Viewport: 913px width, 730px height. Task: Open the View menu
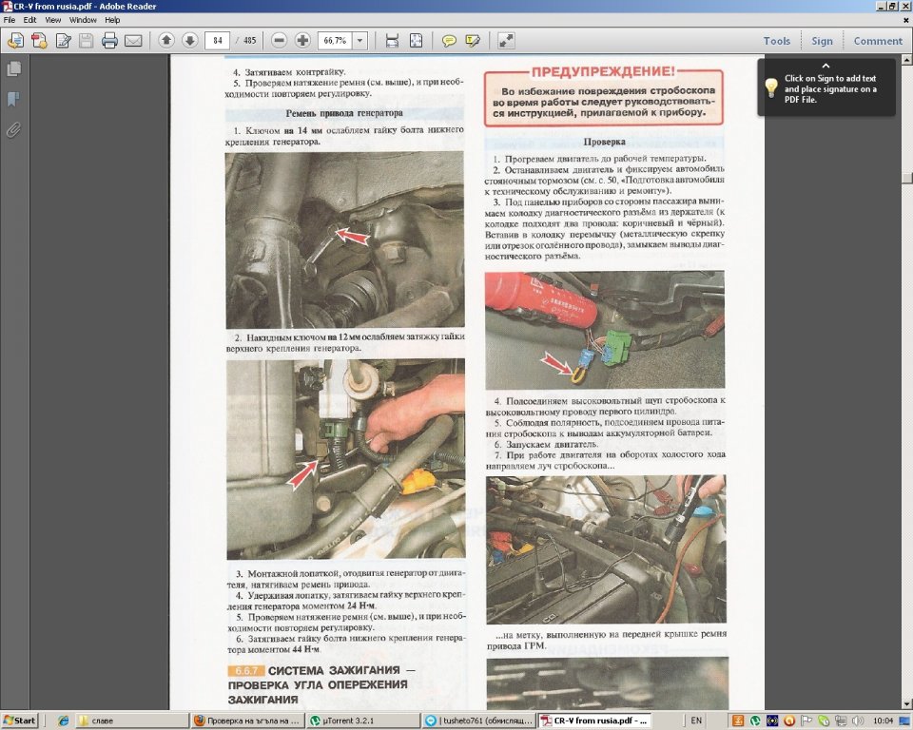[53, 19]
